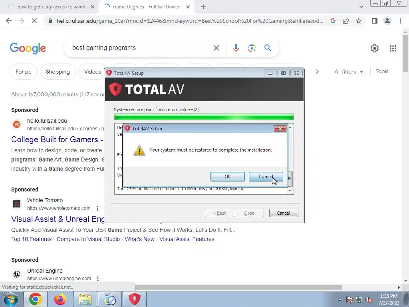
Task: Click Tools on search results
Action: coord(382,71)
